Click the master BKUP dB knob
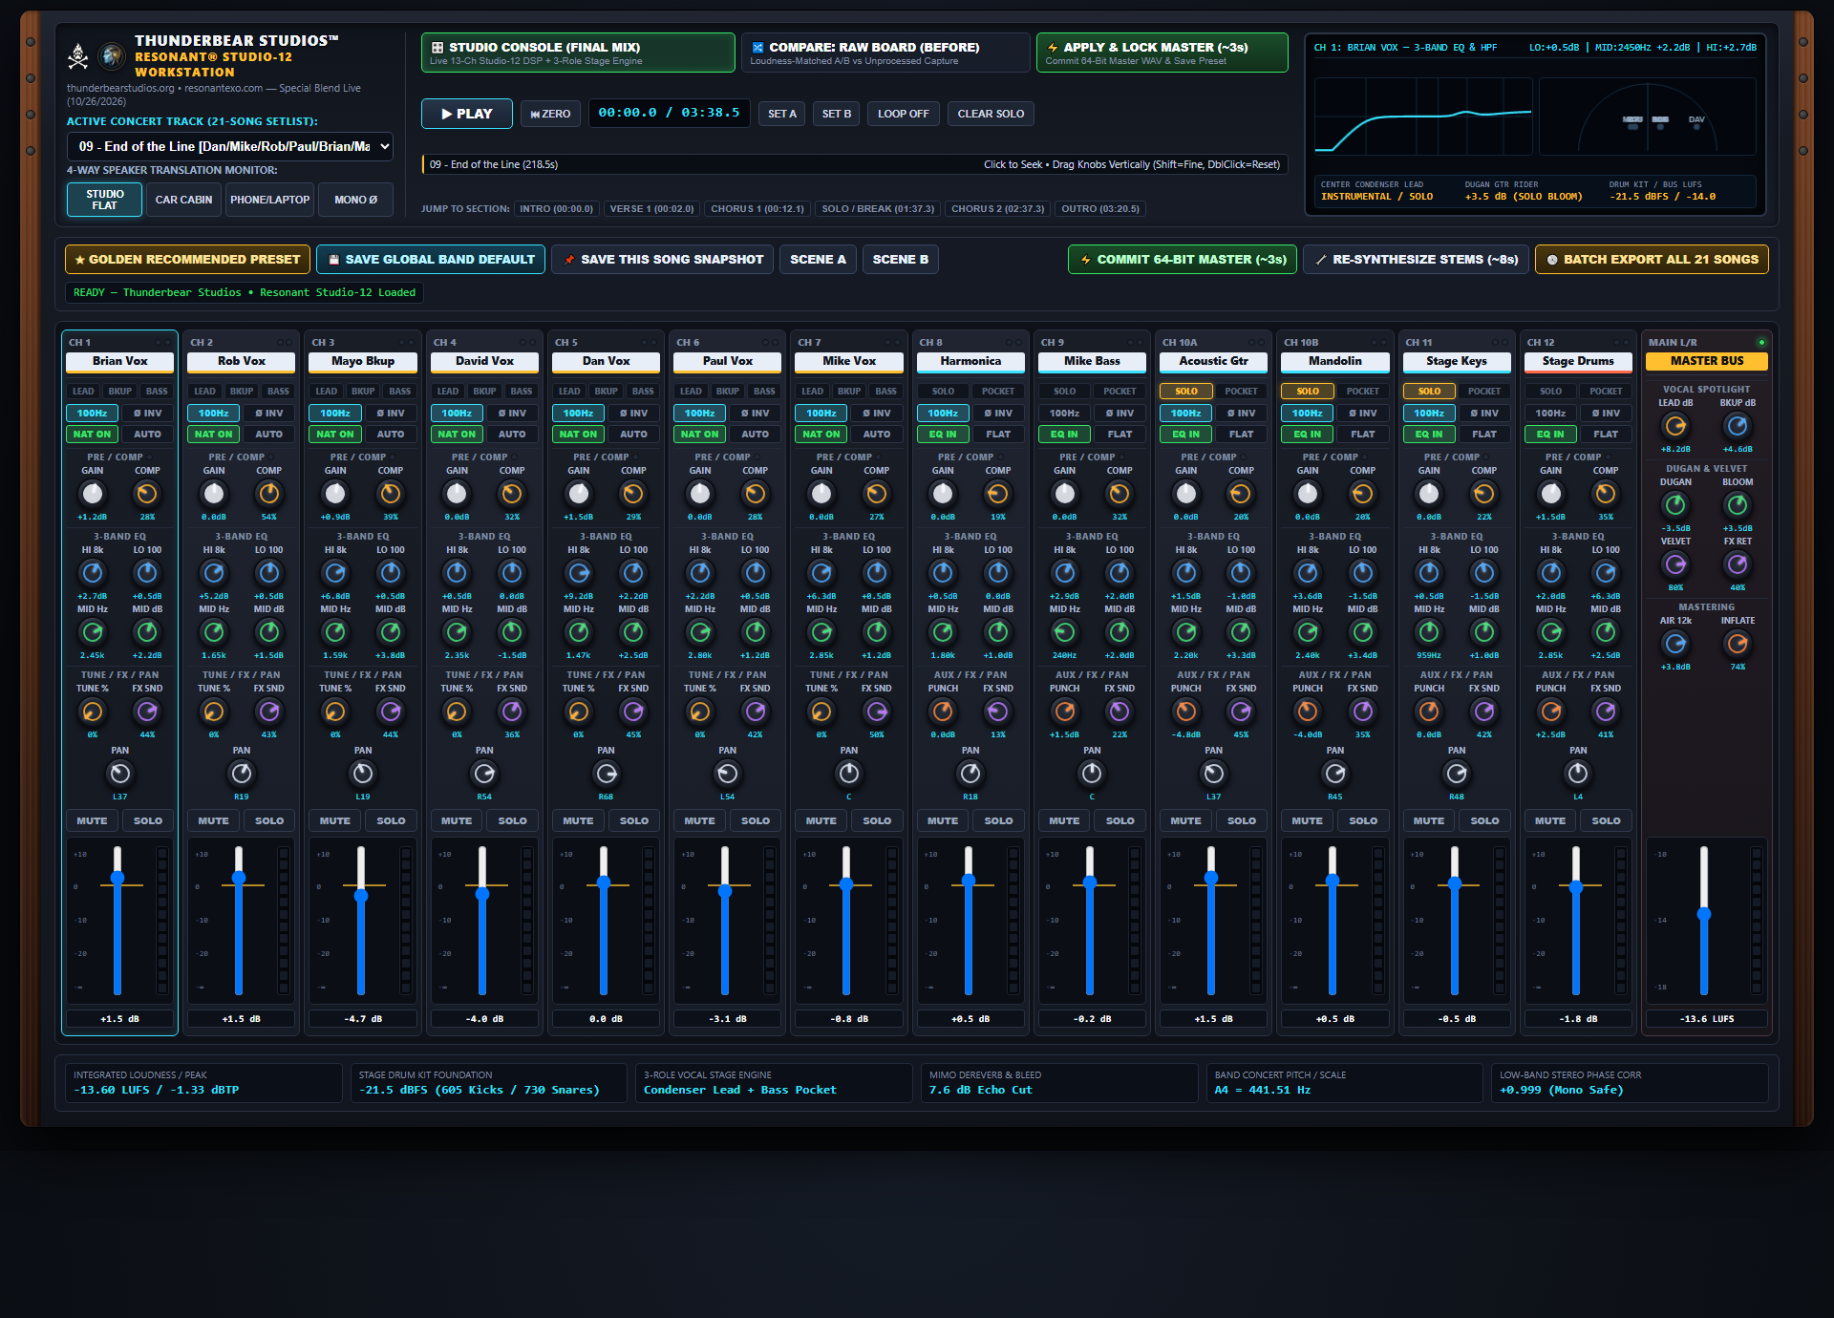 pyautogui.click(x=1738, y=426)
